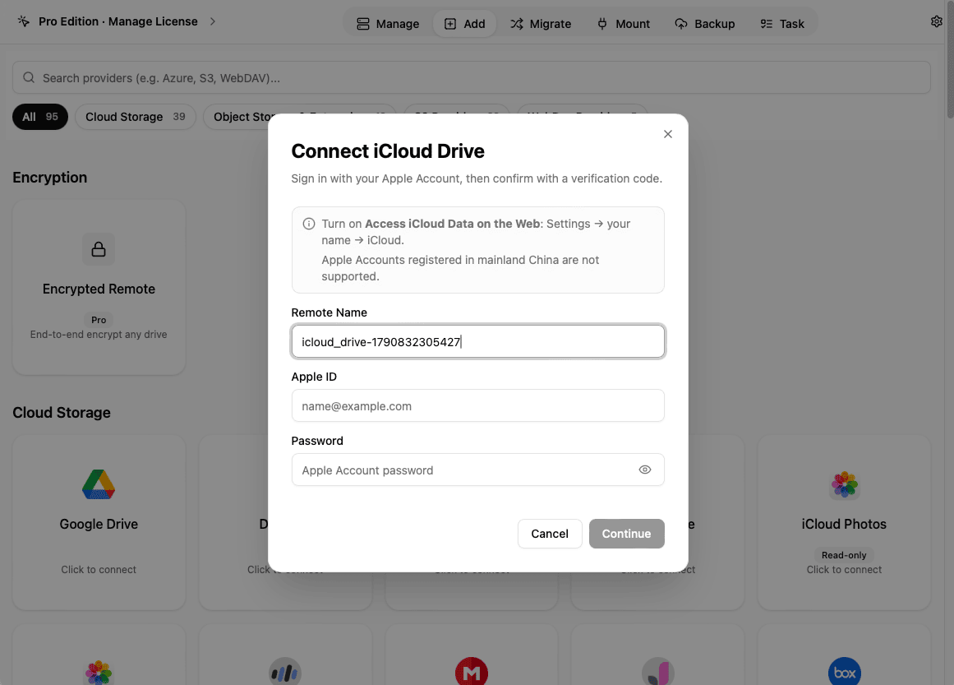The height and width of the screenshot is (685, 954).
Task: Close the Connect iCloud Drive dialog
Action: (x=667, y=134)
